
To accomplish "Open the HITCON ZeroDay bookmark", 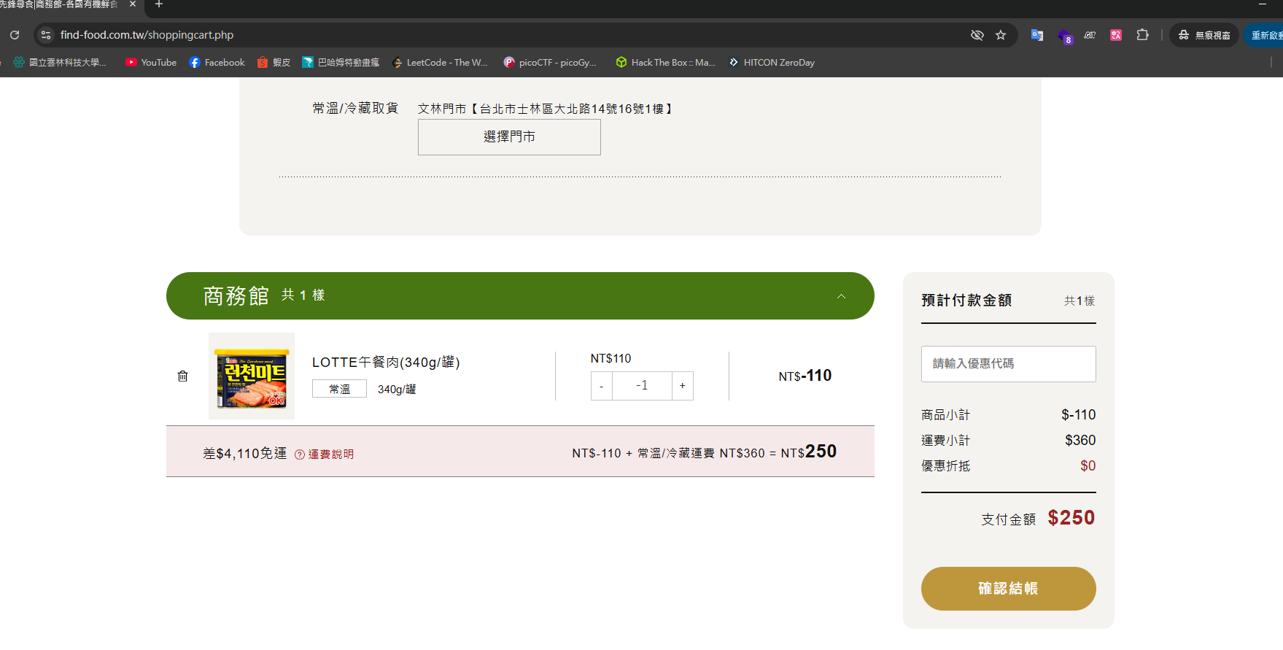I will coord(772,63).
